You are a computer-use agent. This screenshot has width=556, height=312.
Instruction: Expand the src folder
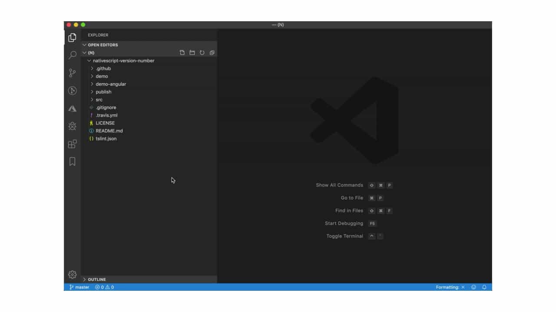(x=149, y=100)
